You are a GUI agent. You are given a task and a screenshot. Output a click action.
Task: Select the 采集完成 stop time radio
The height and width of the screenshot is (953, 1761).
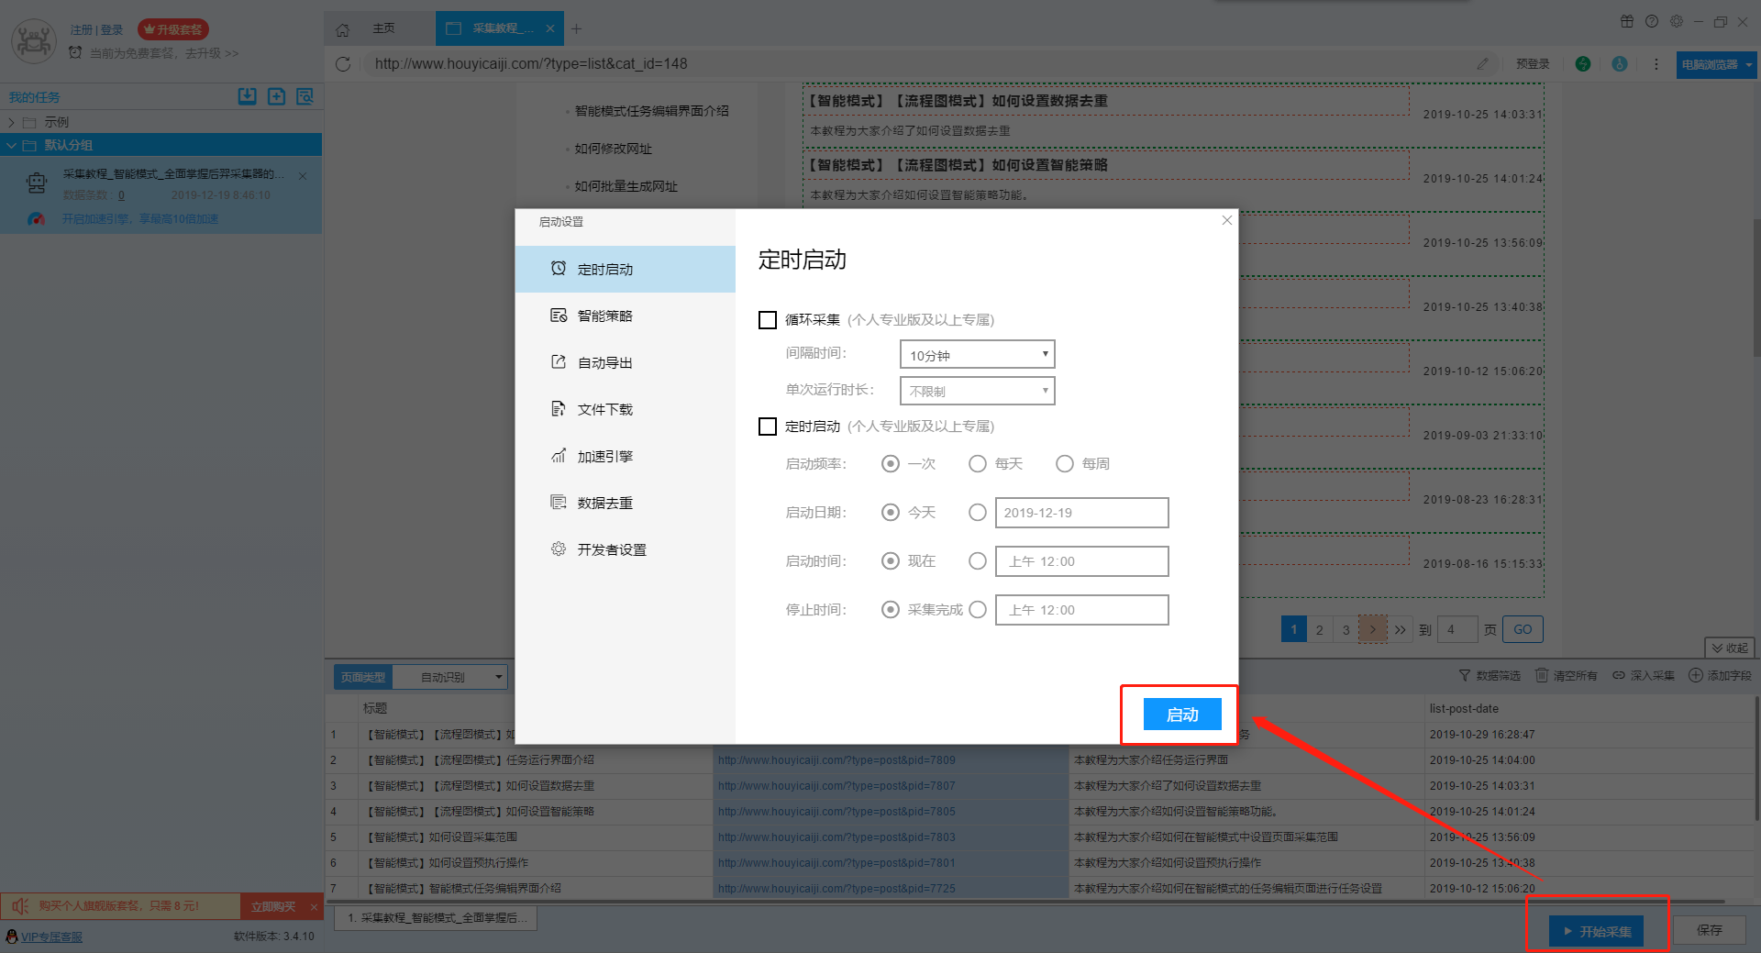(x=890, y=609)
